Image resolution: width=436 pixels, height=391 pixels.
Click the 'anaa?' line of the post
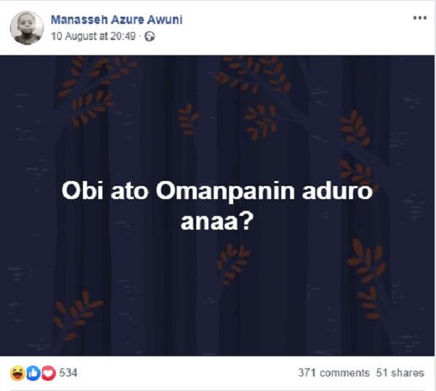click(218, 219)
